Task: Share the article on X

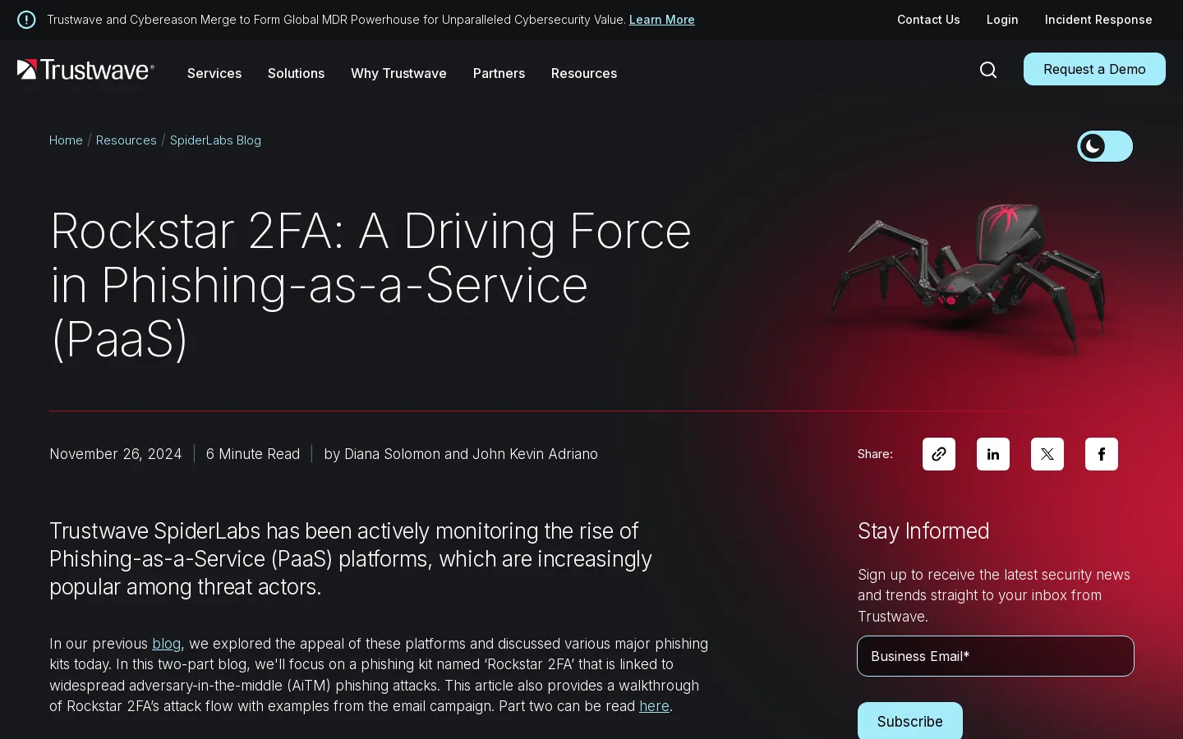Action: coord(1047,454)
